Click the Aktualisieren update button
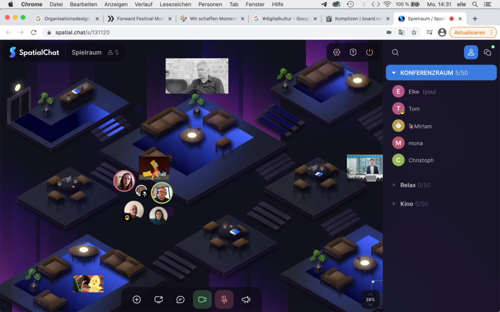 469,32
